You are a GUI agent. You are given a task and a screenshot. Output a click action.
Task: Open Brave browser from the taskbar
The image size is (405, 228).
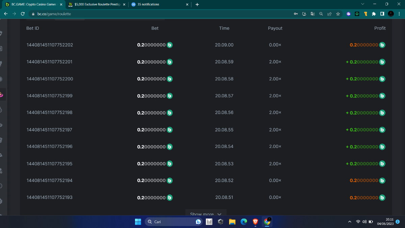click(x=255, y=222)
